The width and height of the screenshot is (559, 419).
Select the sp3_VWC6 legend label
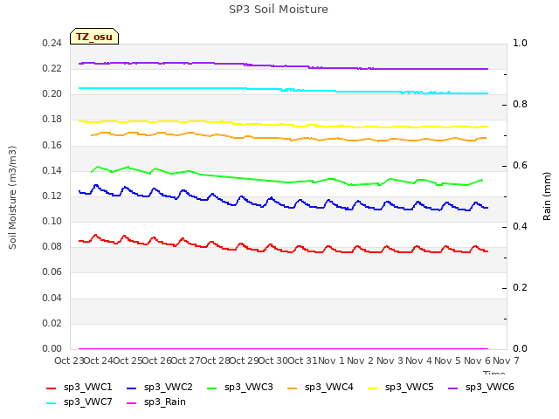coord(489,387)
